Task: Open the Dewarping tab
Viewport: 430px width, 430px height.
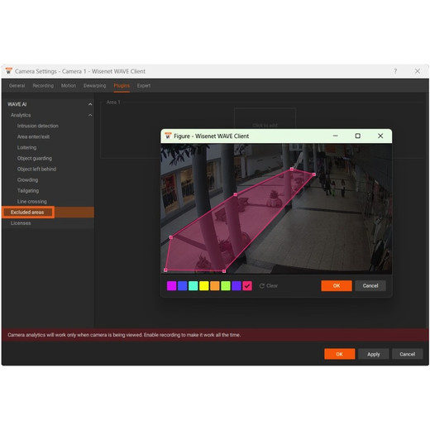Action: tap(94, 86)
